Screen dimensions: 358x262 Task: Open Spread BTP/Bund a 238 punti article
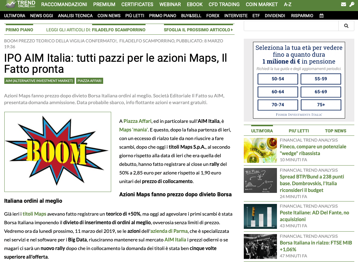(x=312, y=183)
